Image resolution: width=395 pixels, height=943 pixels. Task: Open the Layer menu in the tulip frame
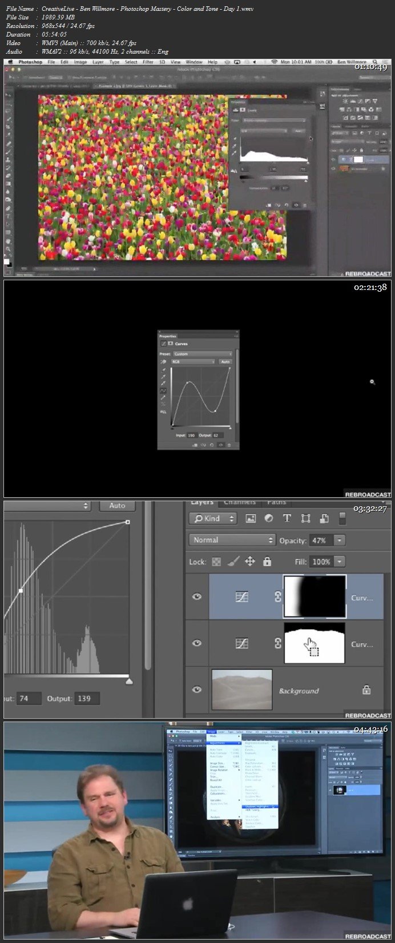coord(98,62)
